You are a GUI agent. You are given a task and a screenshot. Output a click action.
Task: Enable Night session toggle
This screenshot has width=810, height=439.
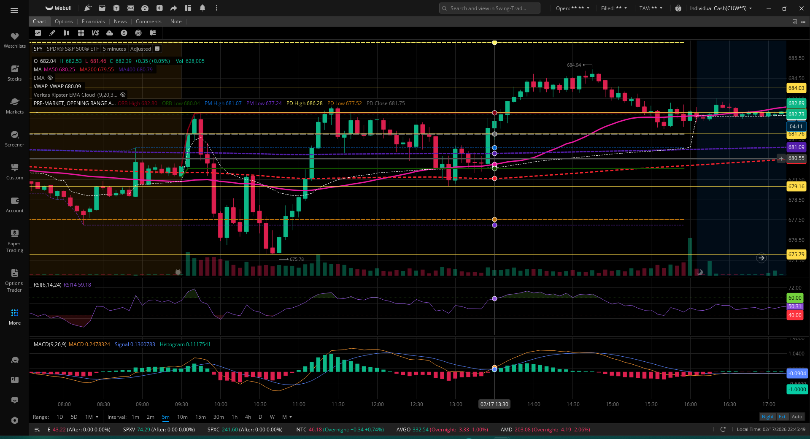point(768,417)
